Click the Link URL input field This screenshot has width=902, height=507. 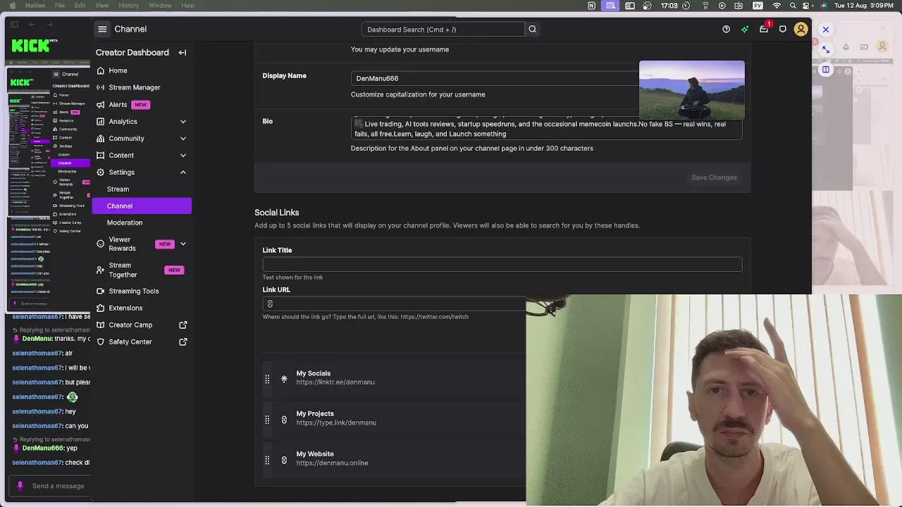point(395,303)
